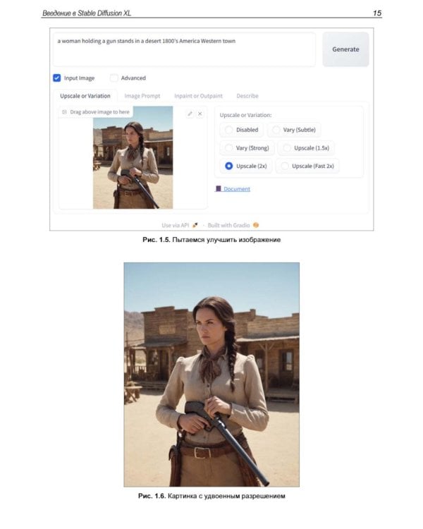Click the input image thumbnail of woman

point(133,157)
